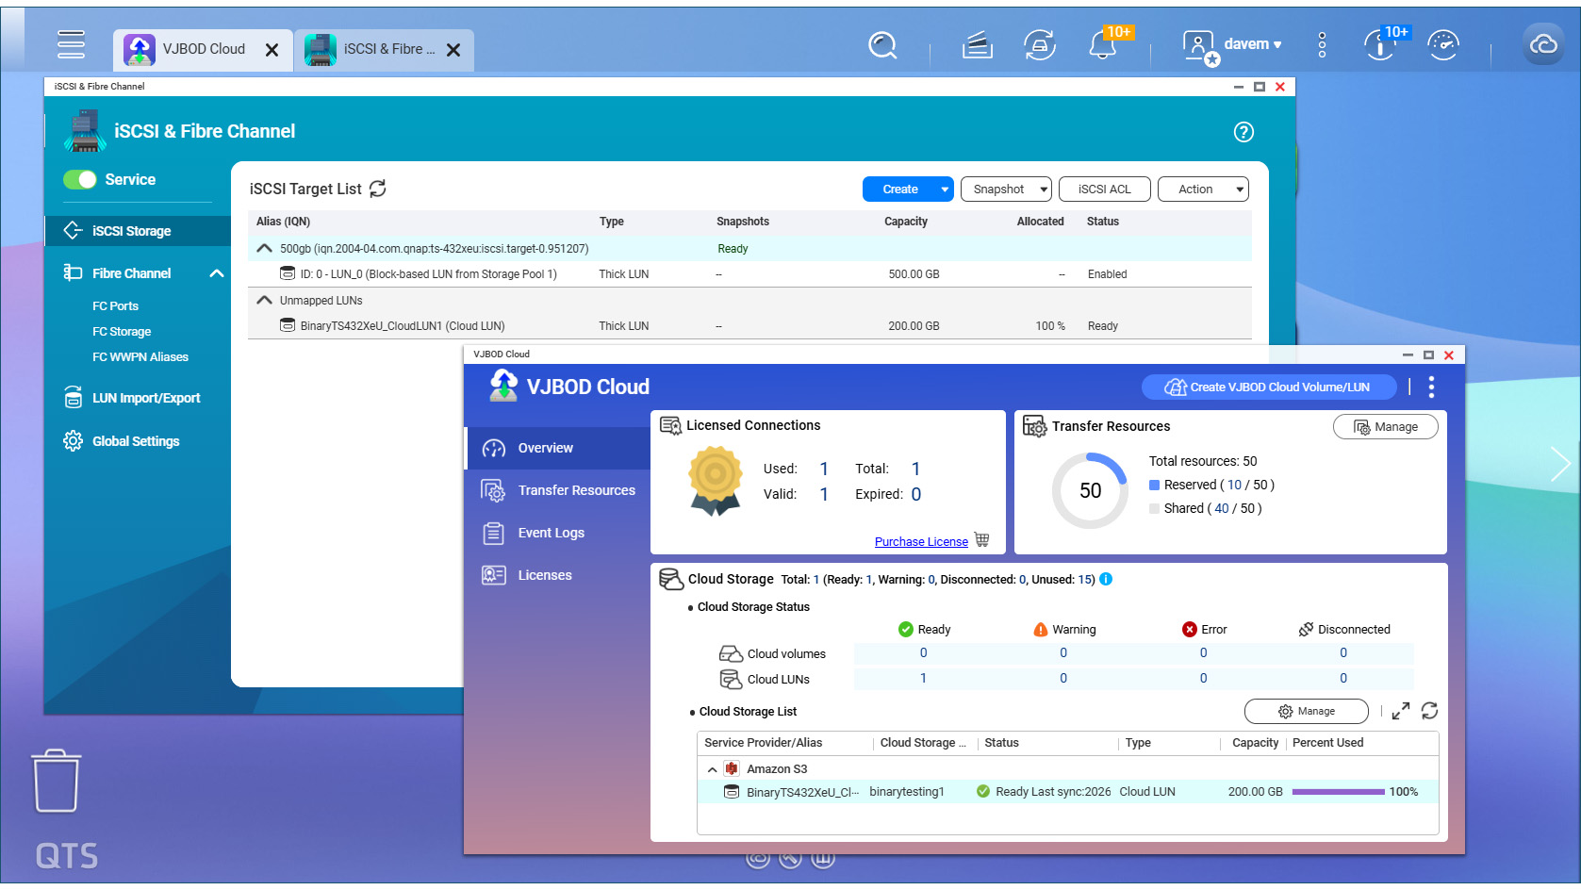The image size is (1581, 890).
Task: Click Manage button in Transfer Resources panel
Action: pyautogui.click(x=1385, y=427)
